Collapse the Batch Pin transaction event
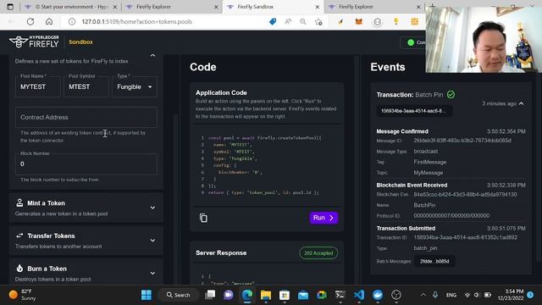This screenshot has height=305, width=542. (522, 103)
